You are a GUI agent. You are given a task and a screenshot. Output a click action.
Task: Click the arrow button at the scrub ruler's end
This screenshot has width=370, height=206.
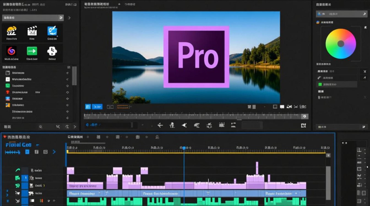click(x=305, y=116)
